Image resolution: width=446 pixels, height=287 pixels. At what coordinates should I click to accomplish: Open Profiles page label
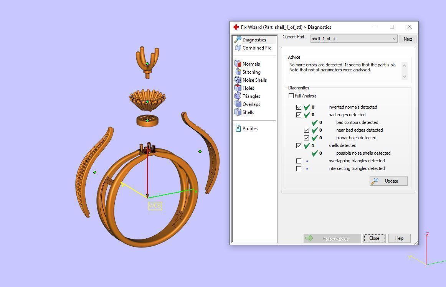[250, 128]
